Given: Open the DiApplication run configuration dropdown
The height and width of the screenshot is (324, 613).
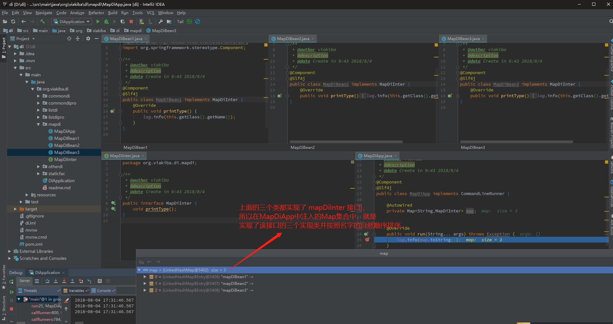Looking at the screenshot, I should (x=72, y=21).
